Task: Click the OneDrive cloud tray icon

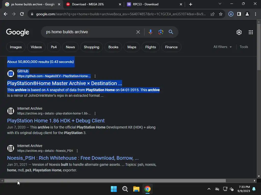Action: (x=217, y=189)
